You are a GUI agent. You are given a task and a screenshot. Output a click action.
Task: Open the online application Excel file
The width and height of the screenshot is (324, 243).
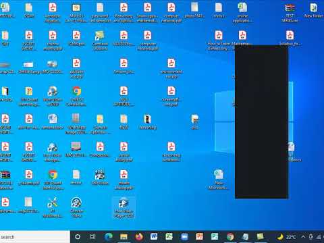point(242,13)
